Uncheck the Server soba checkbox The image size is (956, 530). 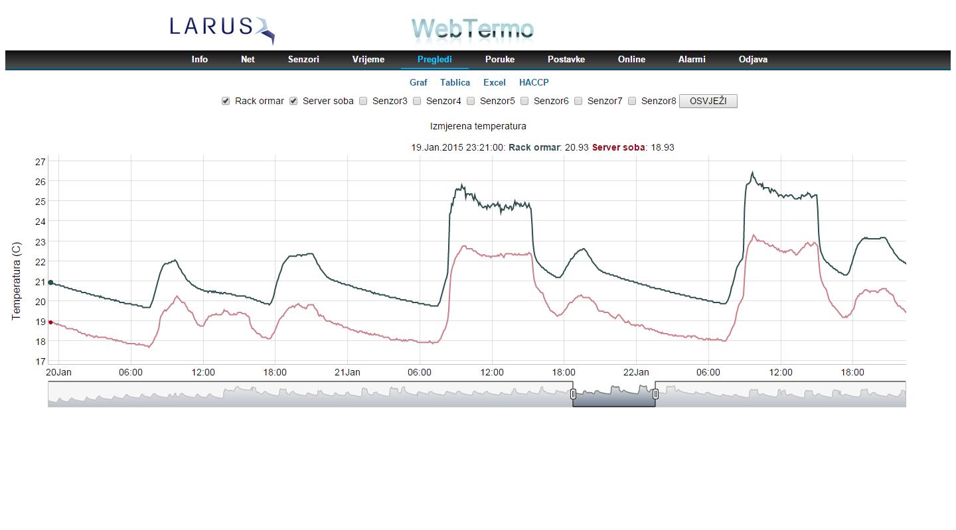coord(293,101)
